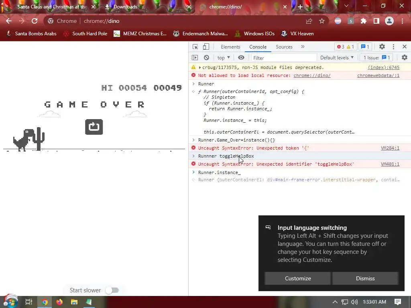The height and width of the screenshot is (308, 411).
Task: Follow the chrome://dino/ error link
Action: coord(312,75)
